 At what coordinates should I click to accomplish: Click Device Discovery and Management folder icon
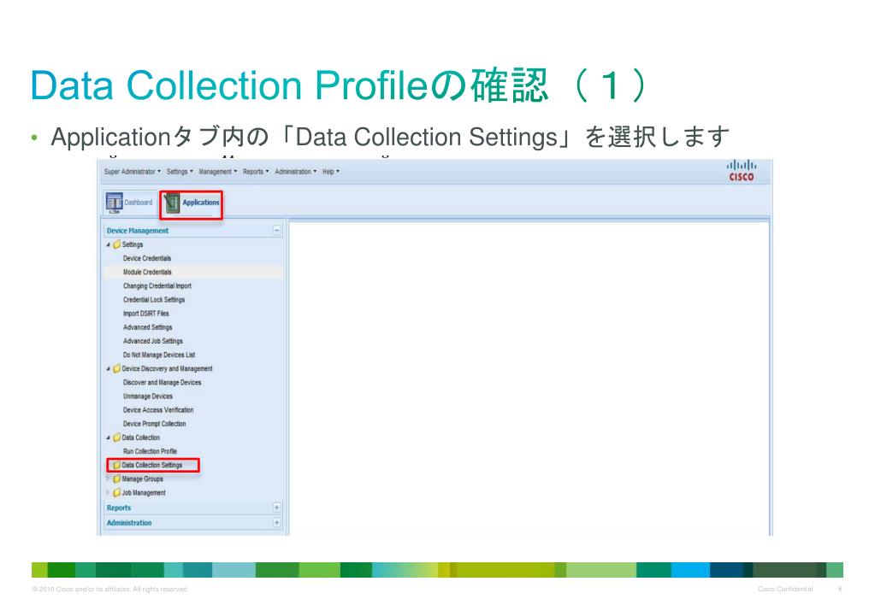tap(116, 368)
